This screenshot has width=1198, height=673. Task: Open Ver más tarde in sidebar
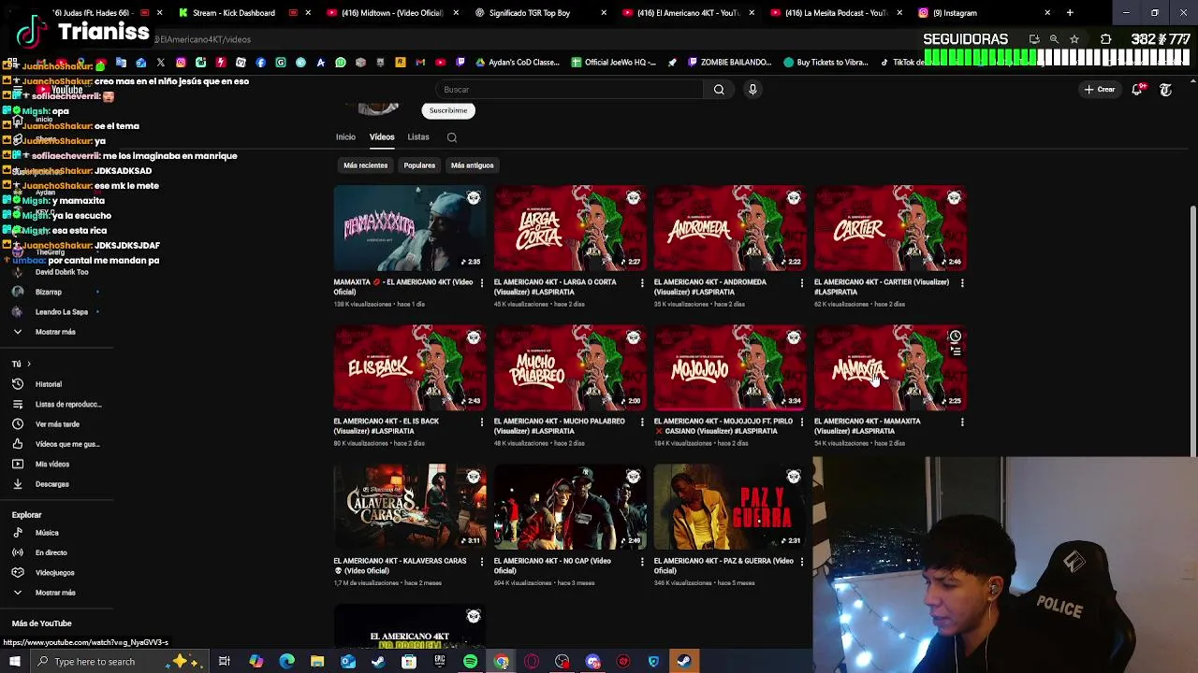click(x=57, y=424)
